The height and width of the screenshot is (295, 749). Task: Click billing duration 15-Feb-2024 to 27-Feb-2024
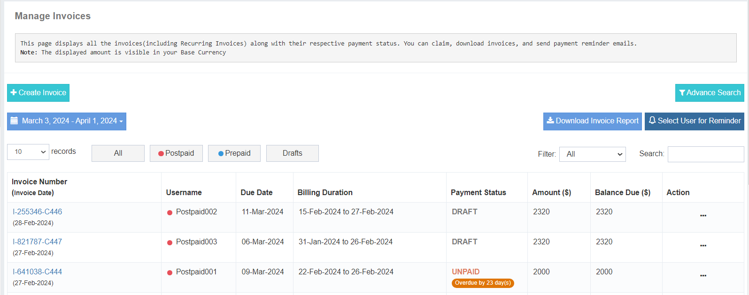tap(346, 212)
